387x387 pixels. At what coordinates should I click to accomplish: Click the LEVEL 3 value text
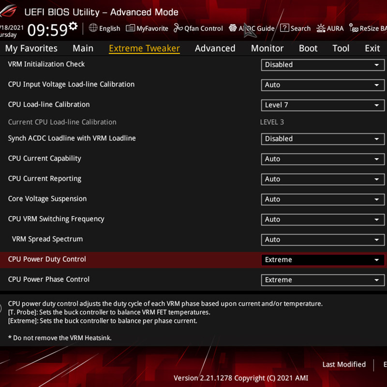pos(272,122)
